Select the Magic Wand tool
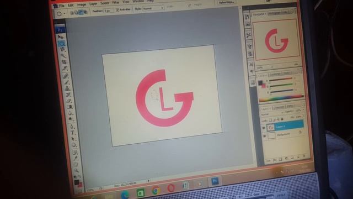 click(x=63, y=55)
